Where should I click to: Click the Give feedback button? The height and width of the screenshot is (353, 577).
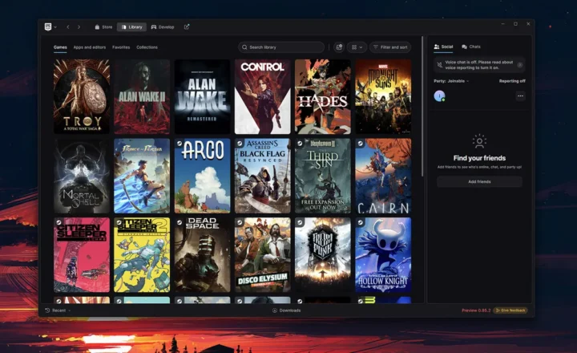point(510,310)
